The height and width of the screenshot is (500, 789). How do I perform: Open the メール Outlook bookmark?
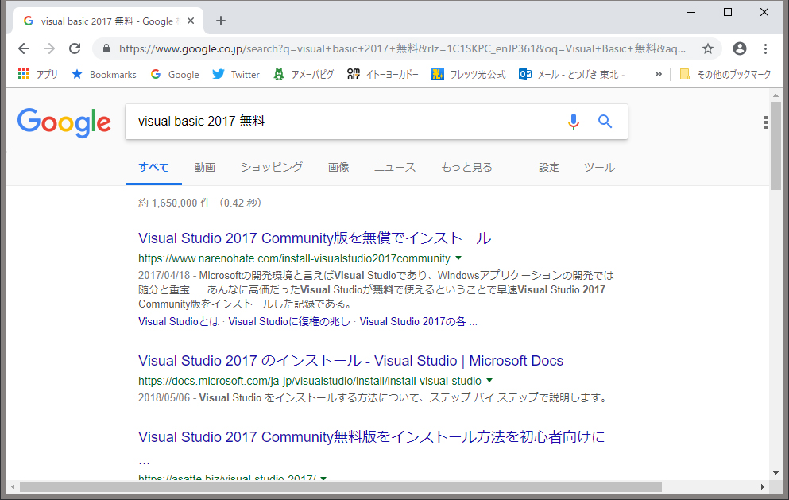click(x=571, y=75)
